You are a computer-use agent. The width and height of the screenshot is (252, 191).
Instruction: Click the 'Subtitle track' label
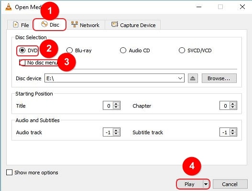coord(148,132)
